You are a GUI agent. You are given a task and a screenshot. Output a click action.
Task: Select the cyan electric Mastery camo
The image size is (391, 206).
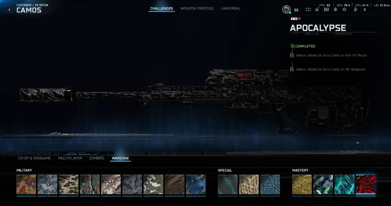[x=344, y=184]
